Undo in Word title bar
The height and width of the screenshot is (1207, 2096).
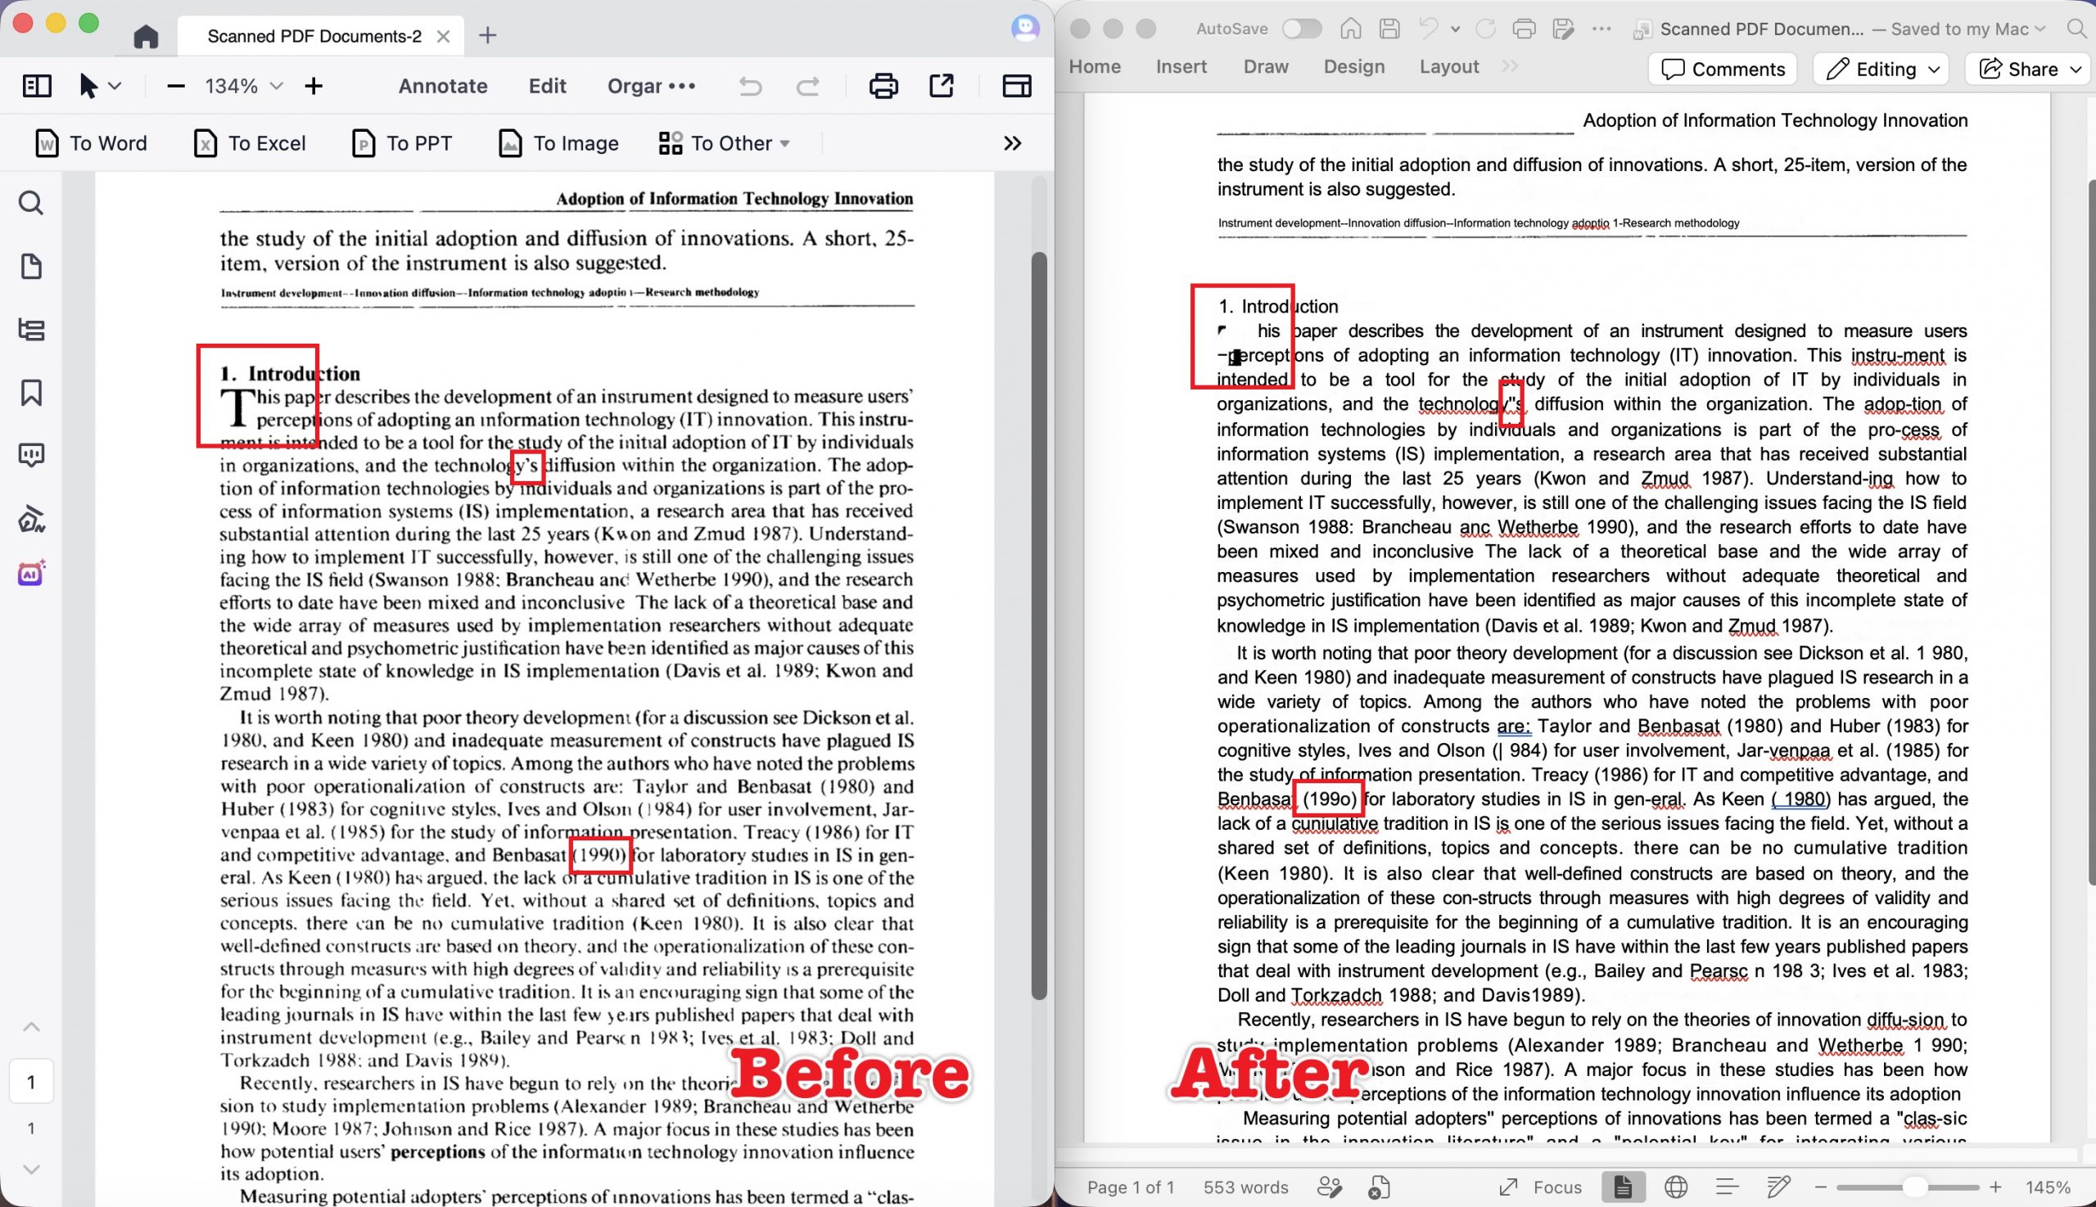point(1427,29)
